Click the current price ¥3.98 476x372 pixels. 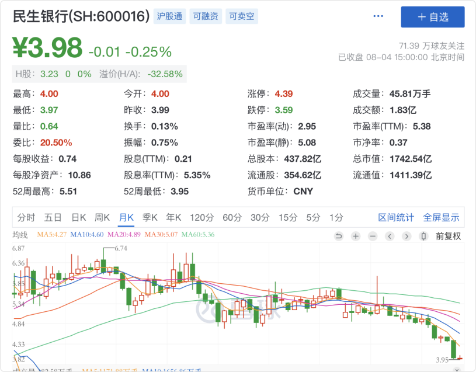pyautogui.click(x=47, y=47)
